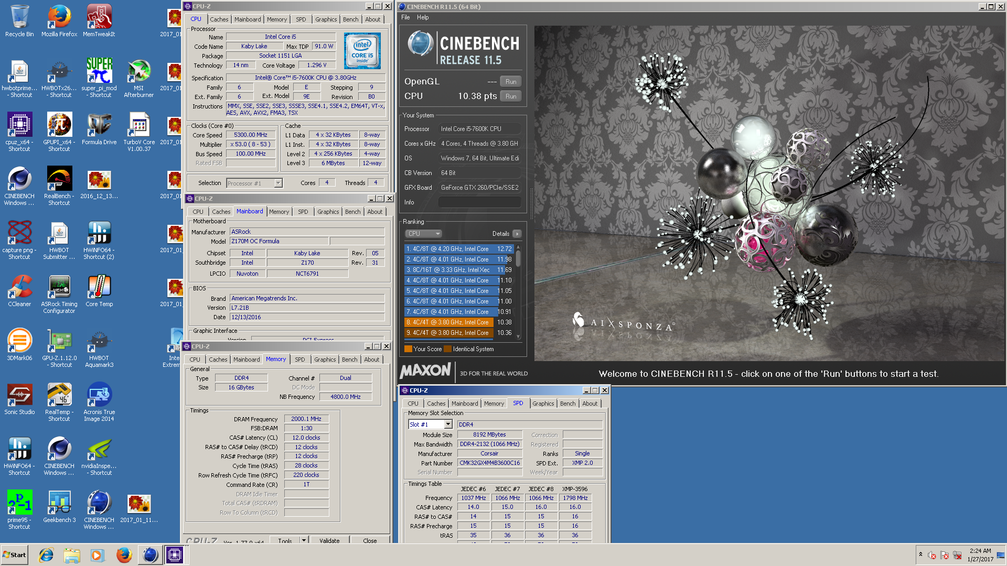Open hwbotprime shortcut icon
Screen dimensions: 1007x566
[x=19, y=79]
